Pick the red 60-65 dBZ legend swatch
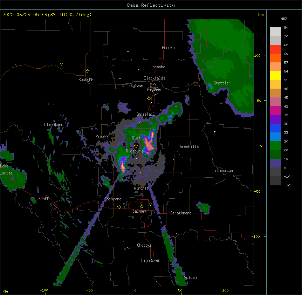 (275, 49)
